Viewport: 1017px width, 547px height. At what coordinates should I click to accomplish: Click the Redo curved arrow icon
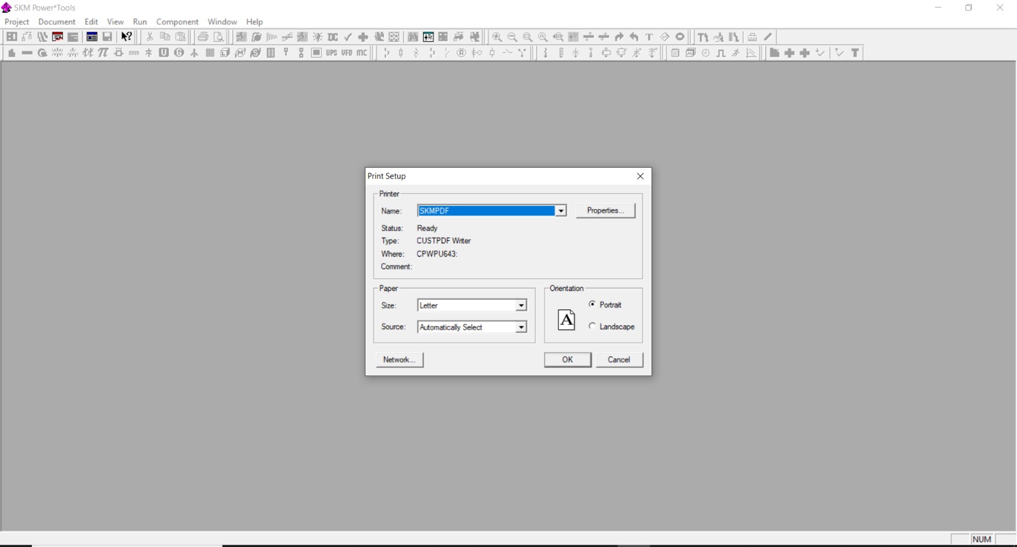pos(619,37)
